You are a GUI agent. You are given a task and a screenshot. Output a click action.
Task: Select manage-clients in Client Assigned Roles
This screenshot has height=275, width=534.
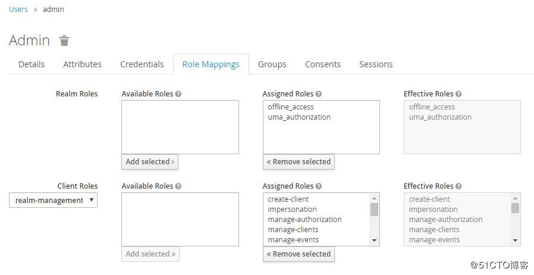(x=293, y=230)
